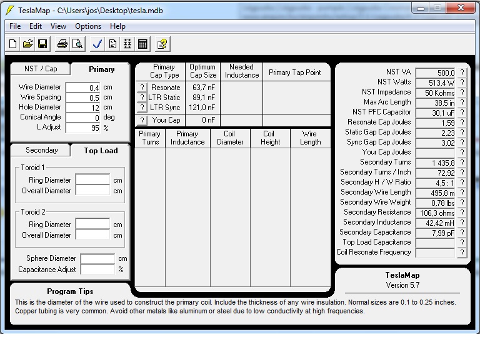
Task: Click help button beside Secondary H / W Ratio
Action: 462,183
